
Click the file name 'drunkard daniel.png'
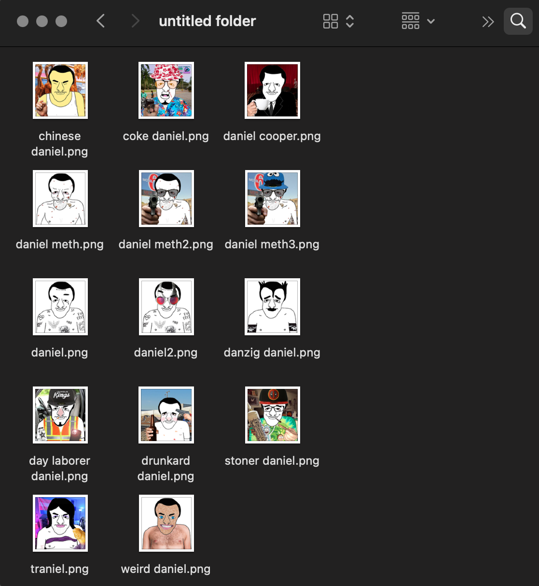pos(166,469)
